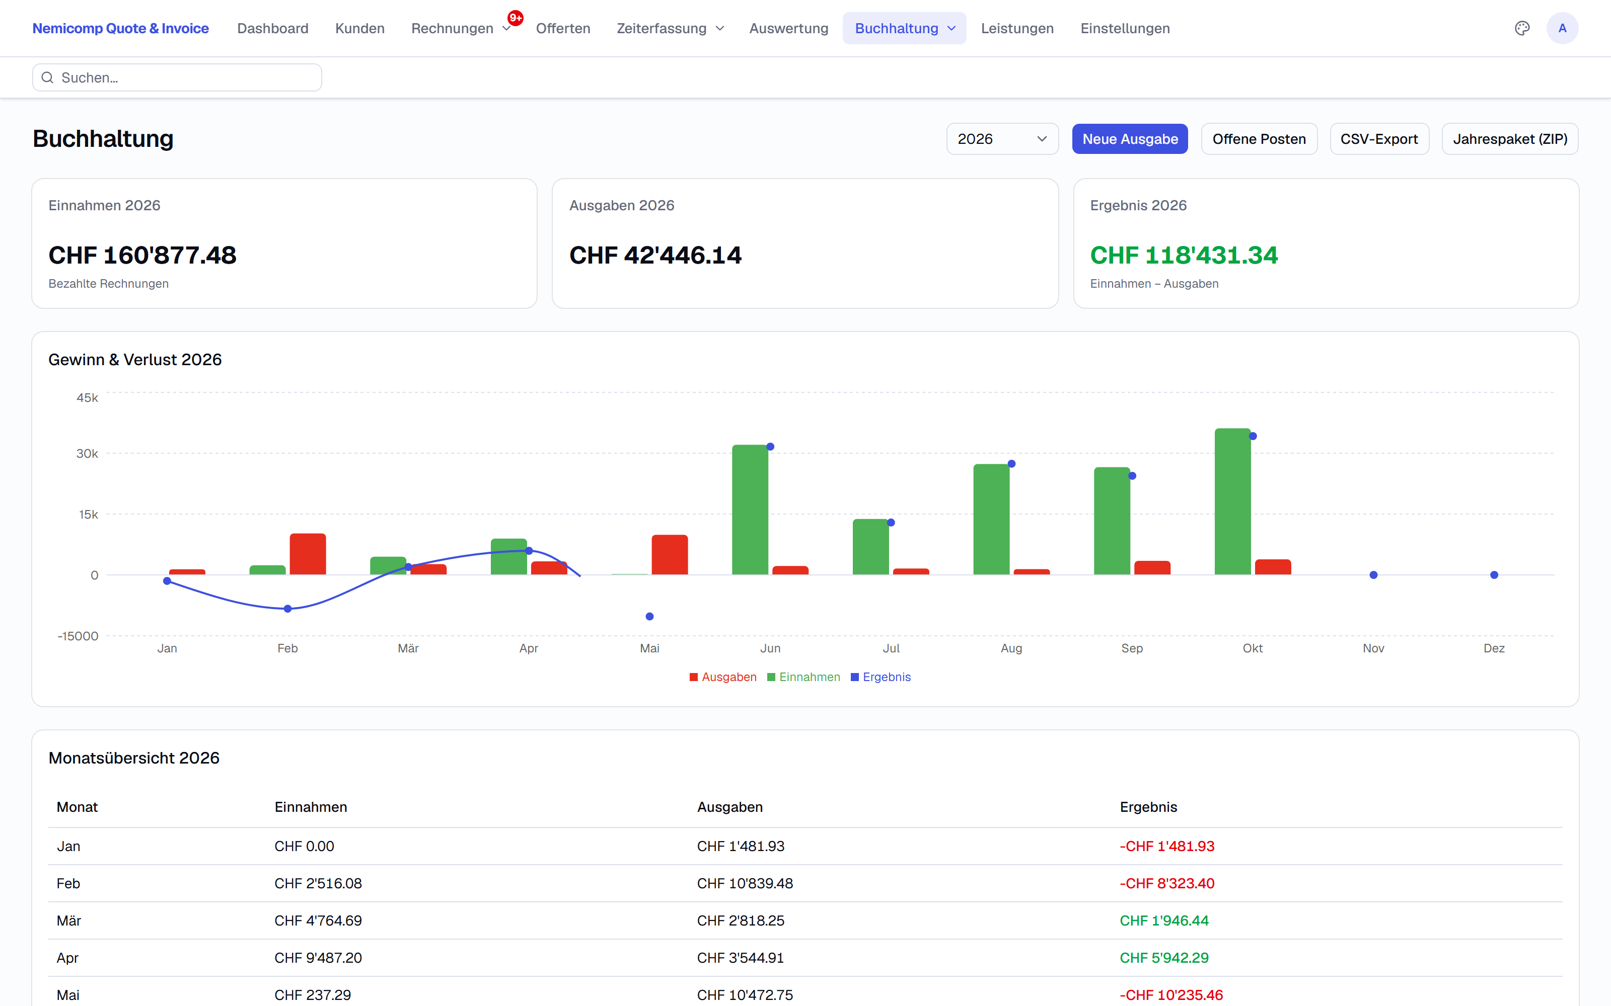This screenshot has height=1006, width=1611.
Task: Click the green Aug Einnahmen bar
Action: (x=991, y=520)
